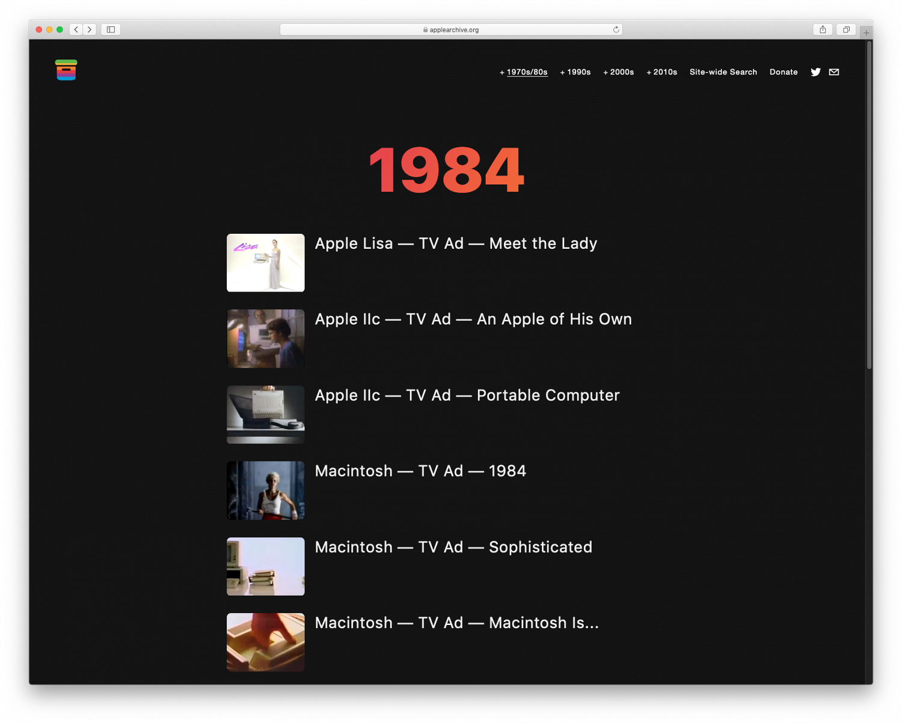Click the Meet the Lady thumbnail

coord(266,263)
